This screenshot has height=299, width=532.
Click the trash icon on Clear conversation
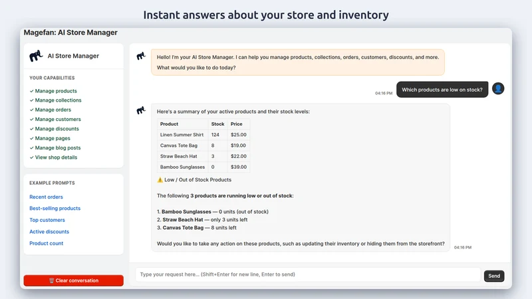point(52,280)
